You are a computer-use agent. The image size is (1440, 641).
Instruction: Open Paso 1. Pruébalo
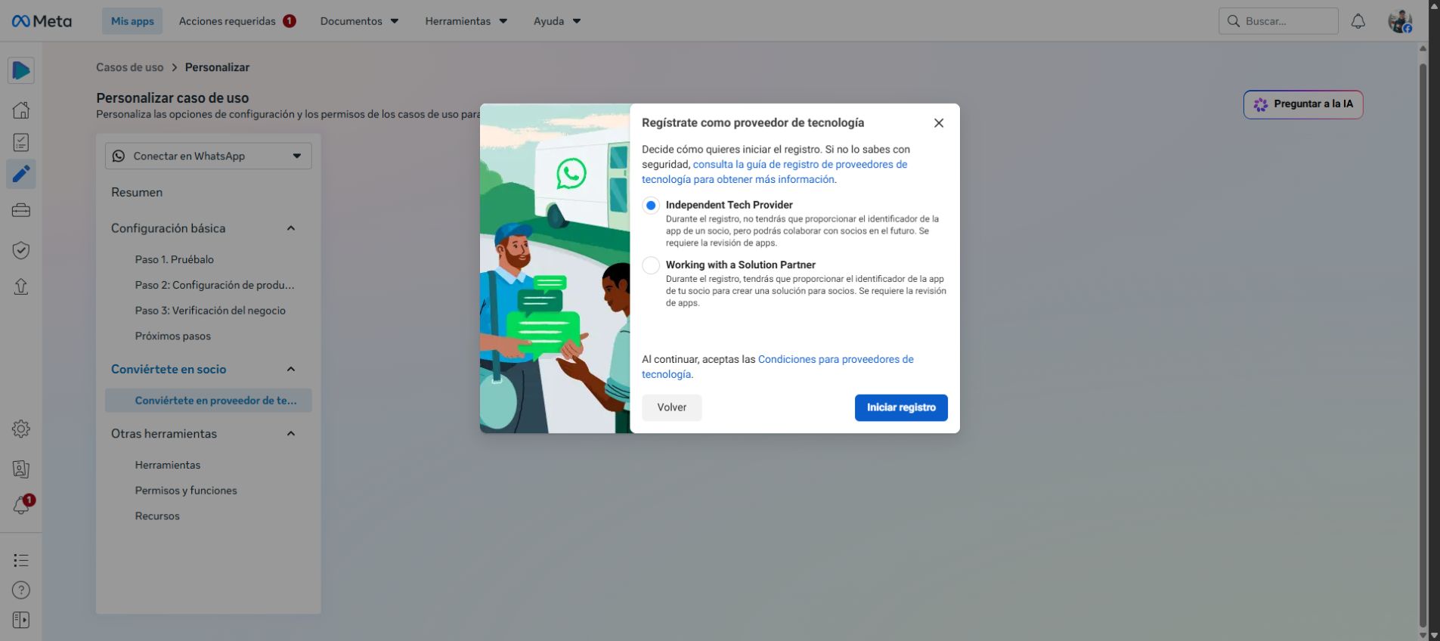[175, 259]
